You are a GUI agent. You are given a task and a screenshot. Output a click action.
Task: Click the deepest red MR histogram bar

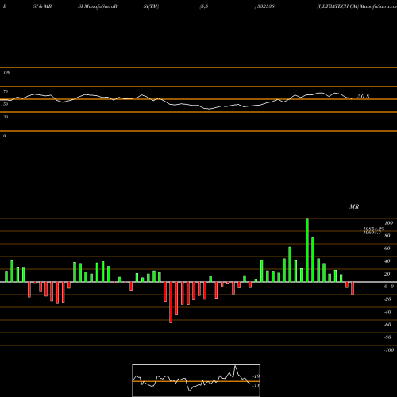coord(171,303)
